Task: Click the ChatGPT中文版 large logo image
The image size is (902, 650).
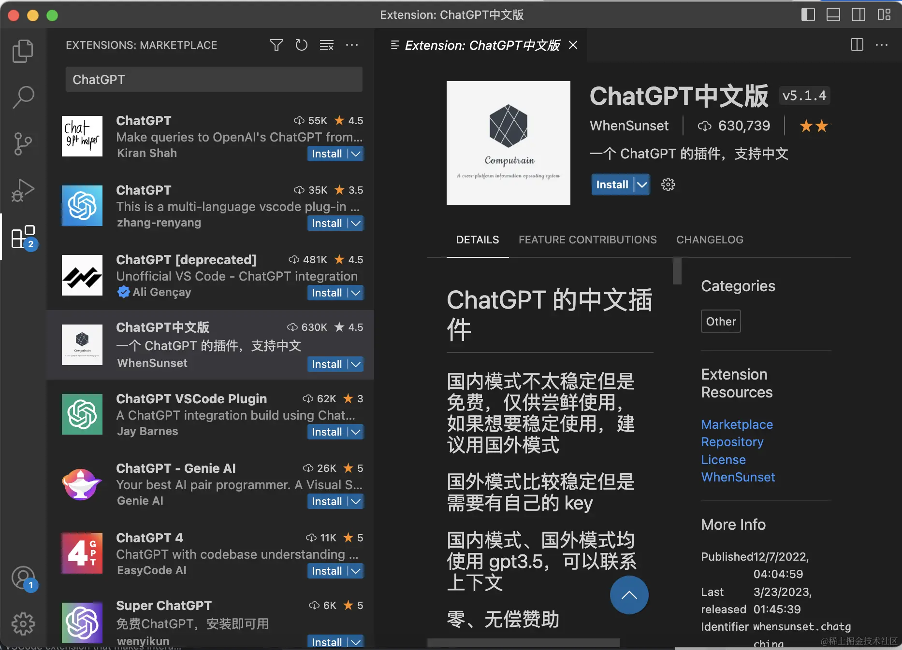Action: [509, 143]
